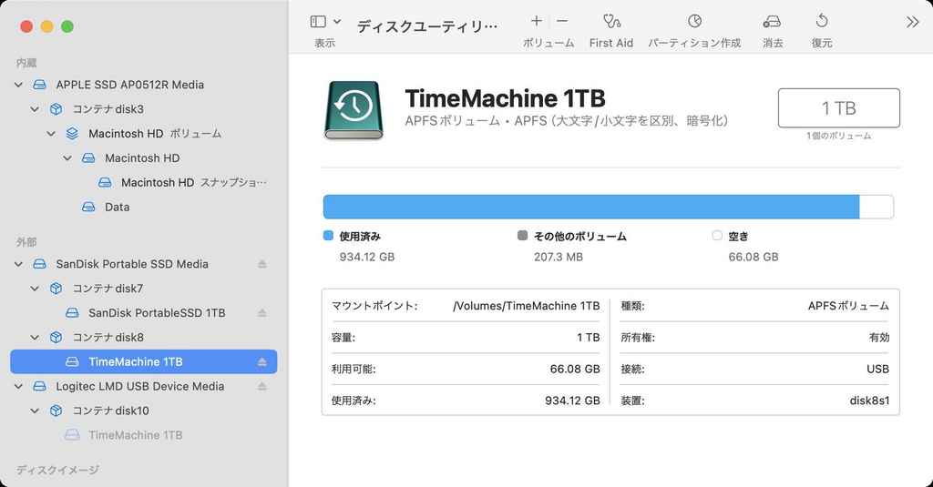Click the Data volume drive icon
The width and height of the screenshot is (933, 487).
point(88,207)
